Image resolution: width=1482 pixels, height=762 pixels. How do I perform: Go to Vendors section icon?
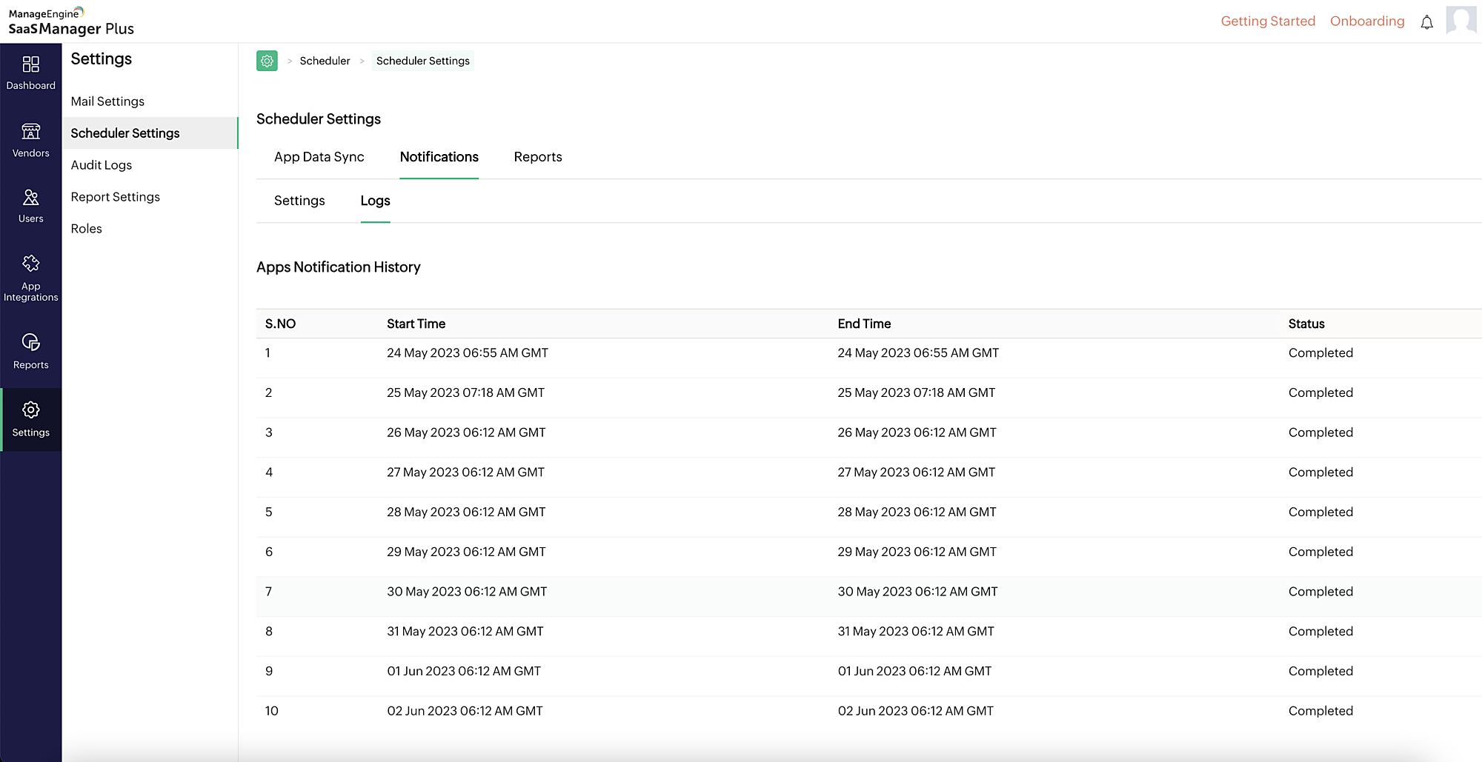[30, 132]
